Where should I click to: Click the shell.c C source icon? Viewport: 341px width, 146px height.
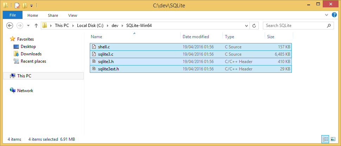(x=94, y=47)
